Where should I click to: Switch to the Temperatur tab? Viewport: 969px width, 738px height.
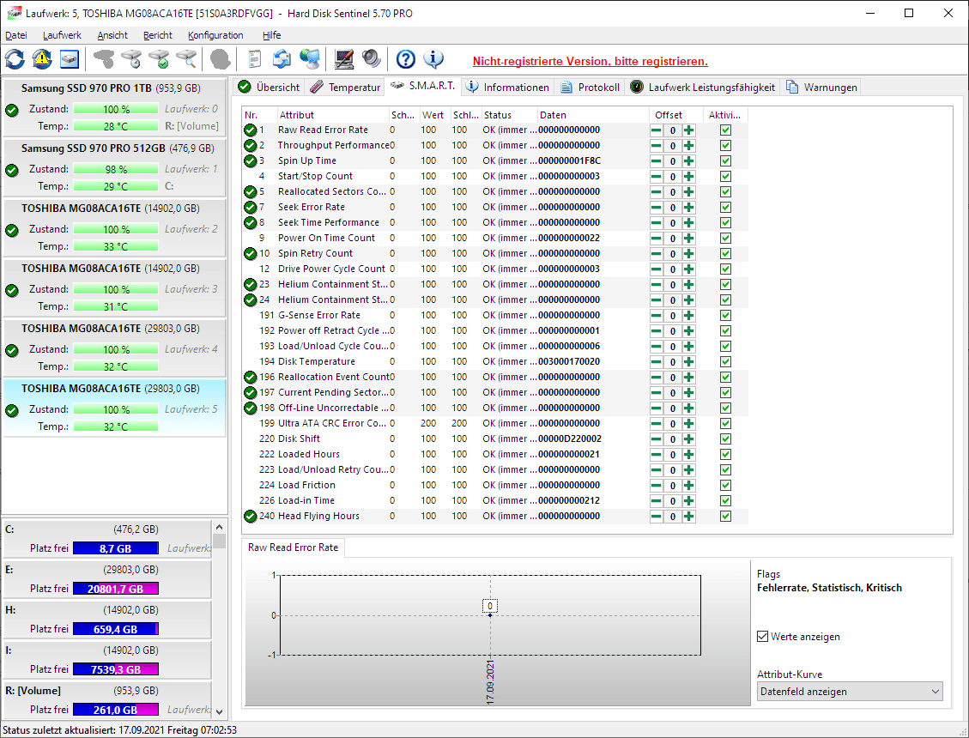(x=345, y=88)
